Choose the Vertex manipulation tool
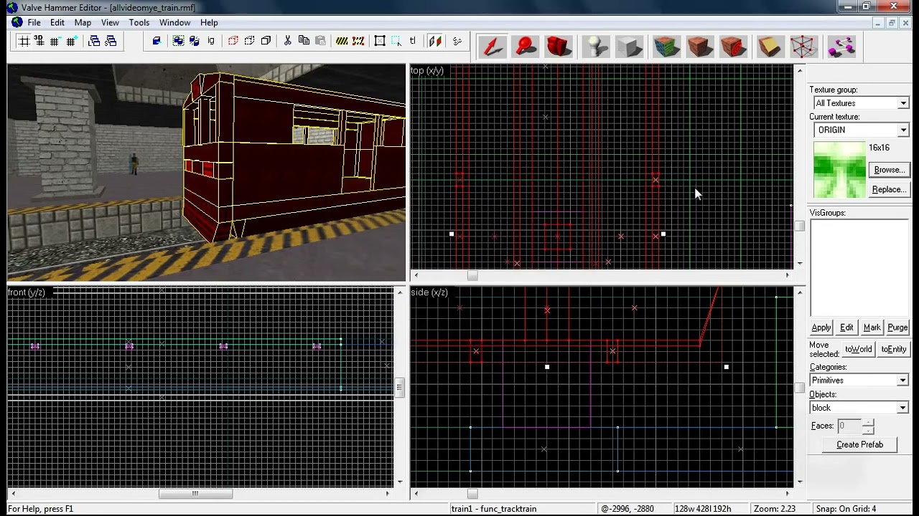 click(804, 47)
